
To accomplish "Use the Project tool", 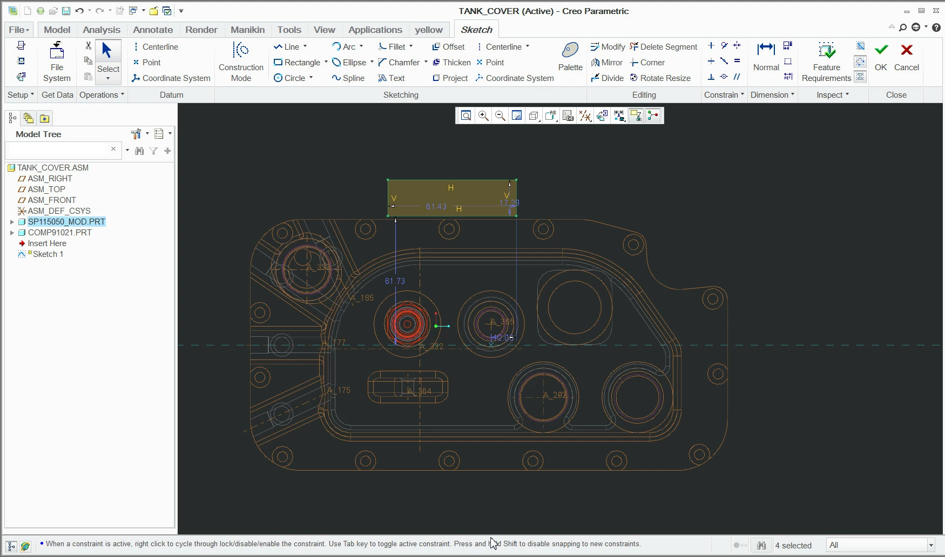I will click(x=450, y=78).
